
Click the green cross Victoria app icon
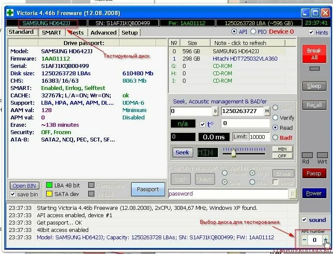(x=10, y=13)
